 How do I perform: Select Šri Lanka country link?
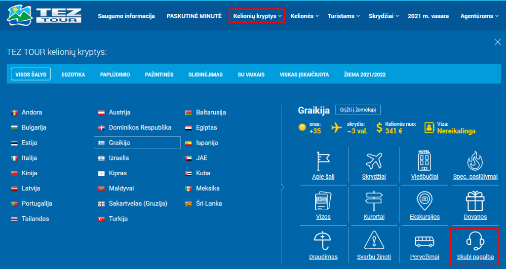[x=209, y=203]
